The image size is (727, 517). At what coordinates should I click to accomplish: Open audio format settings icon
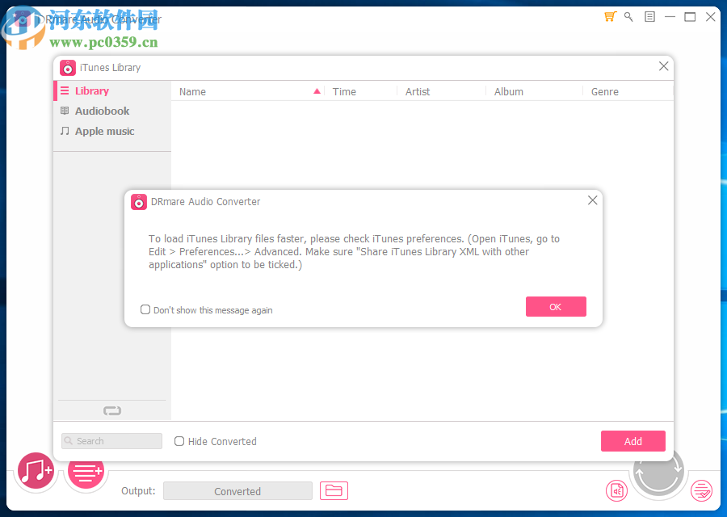coord(616,490)
